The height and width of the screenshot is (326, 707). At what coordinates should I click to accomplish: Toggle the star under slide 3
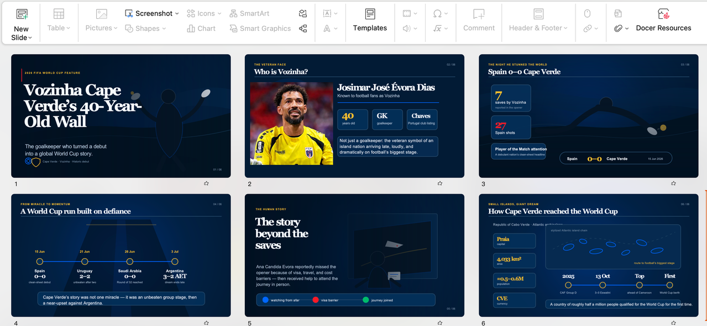673,183
